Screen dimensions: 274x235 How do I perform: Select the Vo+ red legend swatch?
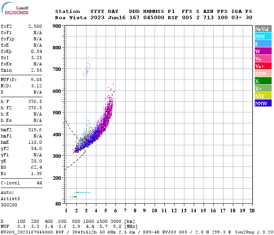tap(263, 66)
